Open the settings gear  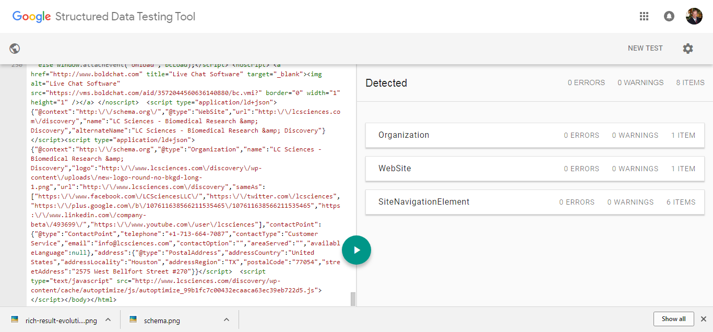click(688, 49)
